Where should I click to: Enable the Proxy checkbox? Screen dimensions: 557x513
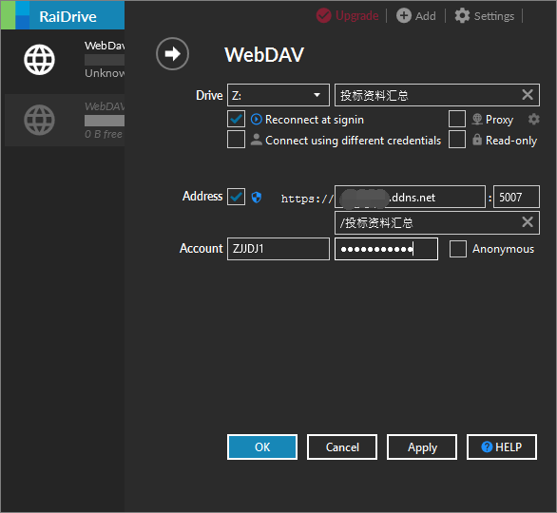(x=457, y=119)
